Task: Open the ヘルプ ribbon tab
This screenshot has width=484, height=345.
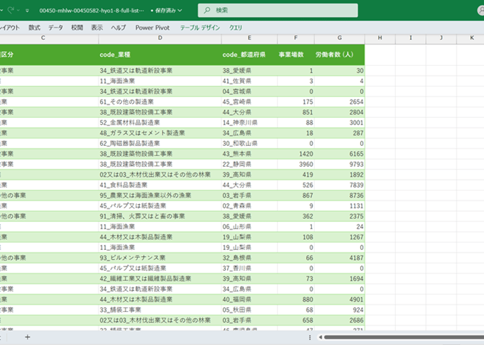Action: point(118,28)
